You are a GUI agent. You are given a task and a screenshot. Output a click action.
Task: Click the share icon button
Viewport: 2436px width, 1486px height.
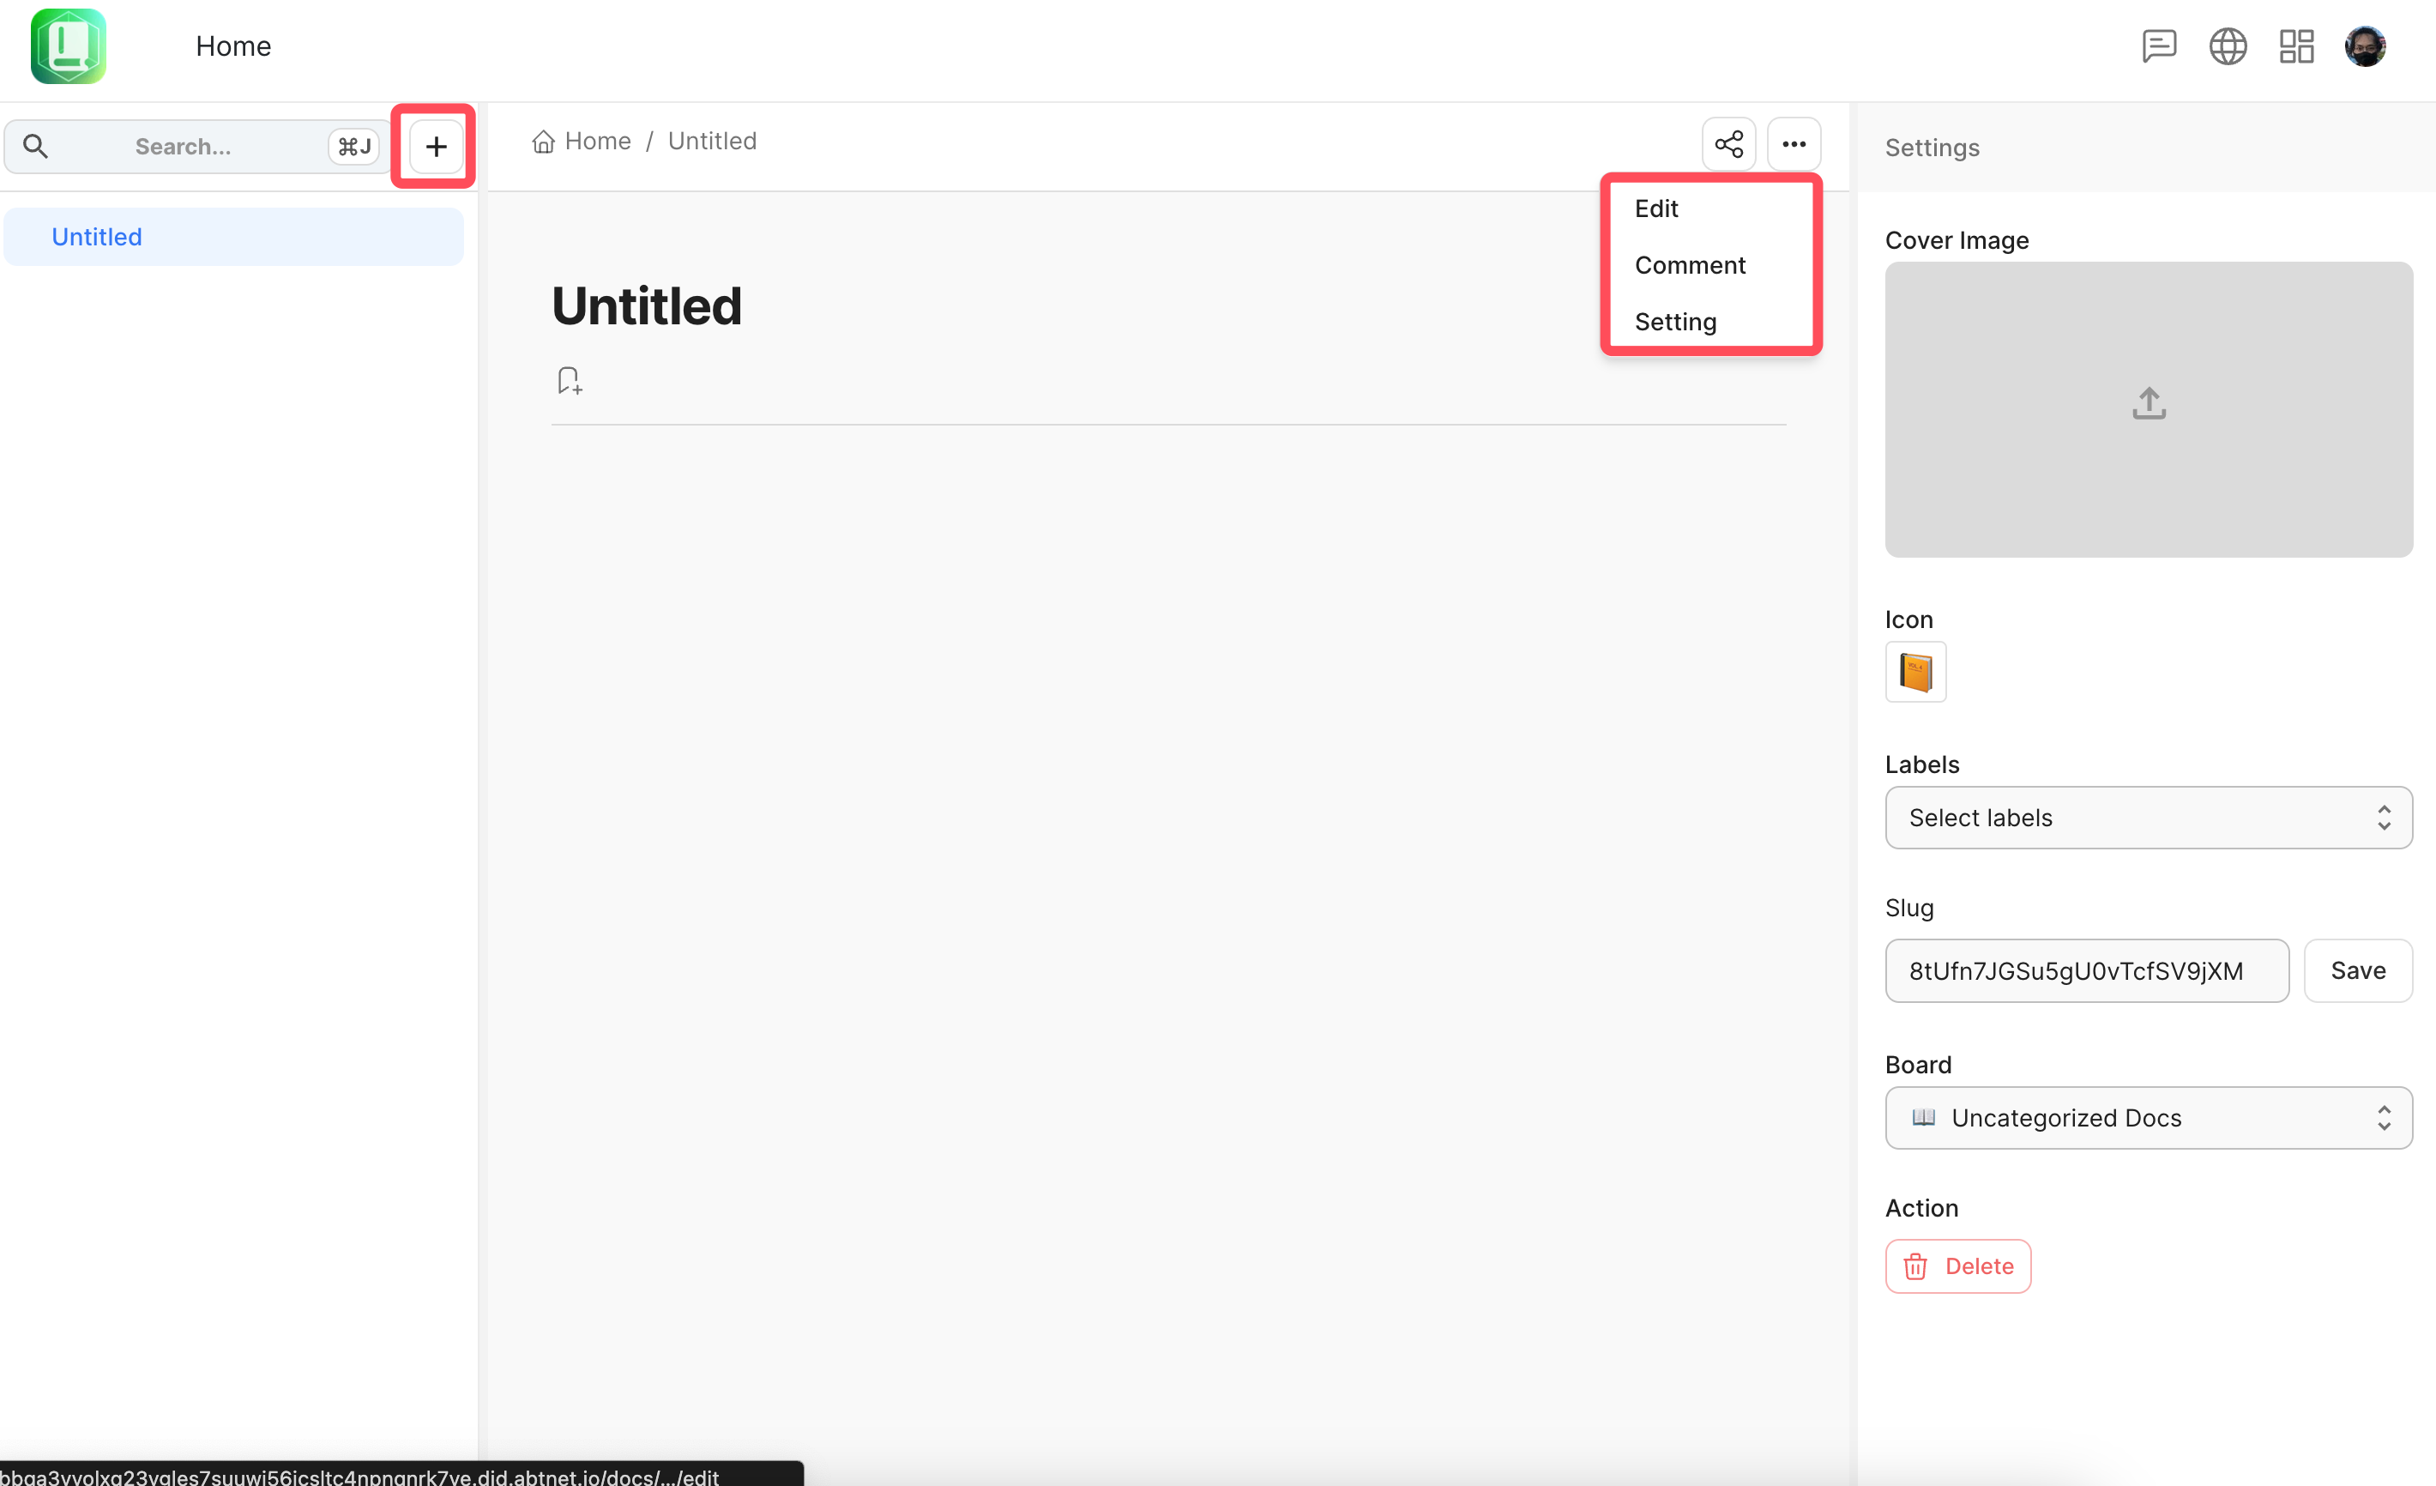click(x=1728, y=144)
